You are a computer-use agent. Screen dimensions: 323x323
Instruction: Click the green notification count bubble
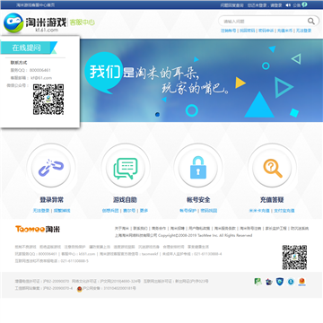coord(304,4)
